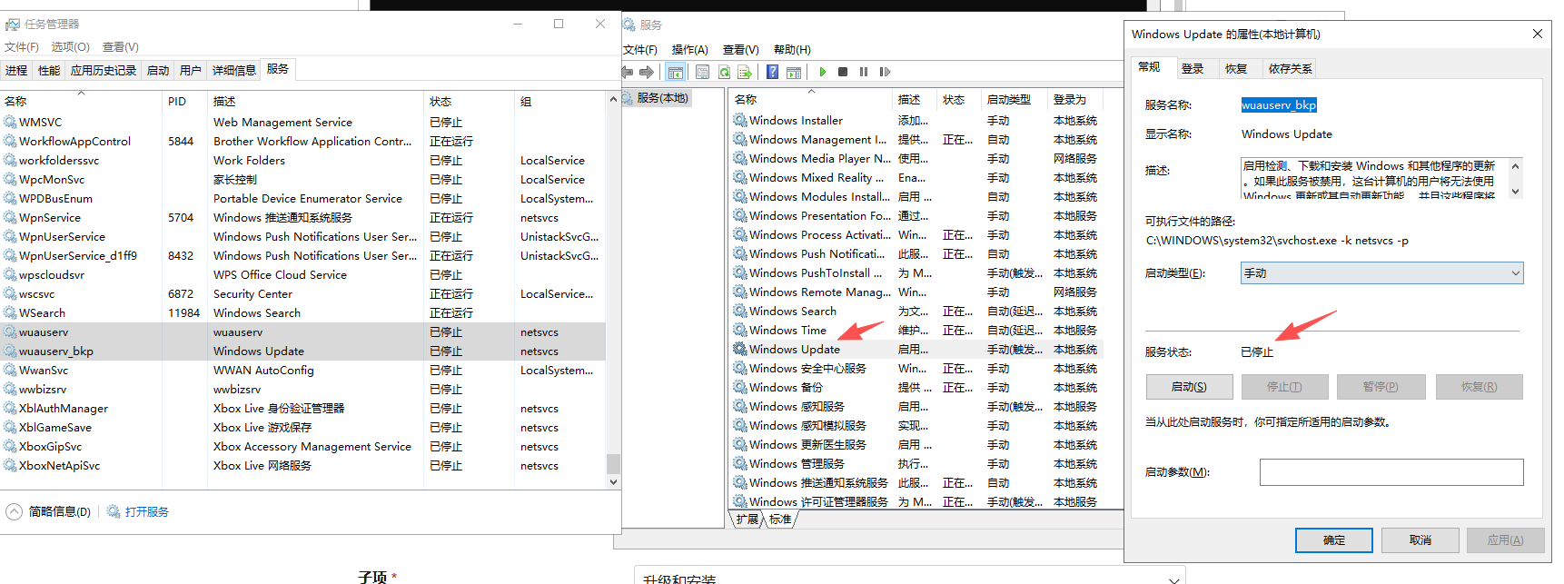Click gear icon beside WMSVC row
This screenshot has width=1564, height=584.
[x=10, y=122]
